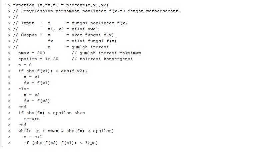Click the %eps comparison line
Screen dimensions: 273x153
click(x=61, y=143)
